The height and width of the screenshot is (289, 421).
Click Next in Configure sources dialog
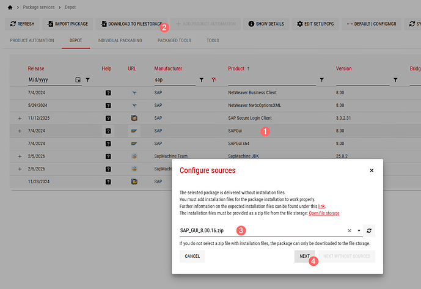pos(304,256)
